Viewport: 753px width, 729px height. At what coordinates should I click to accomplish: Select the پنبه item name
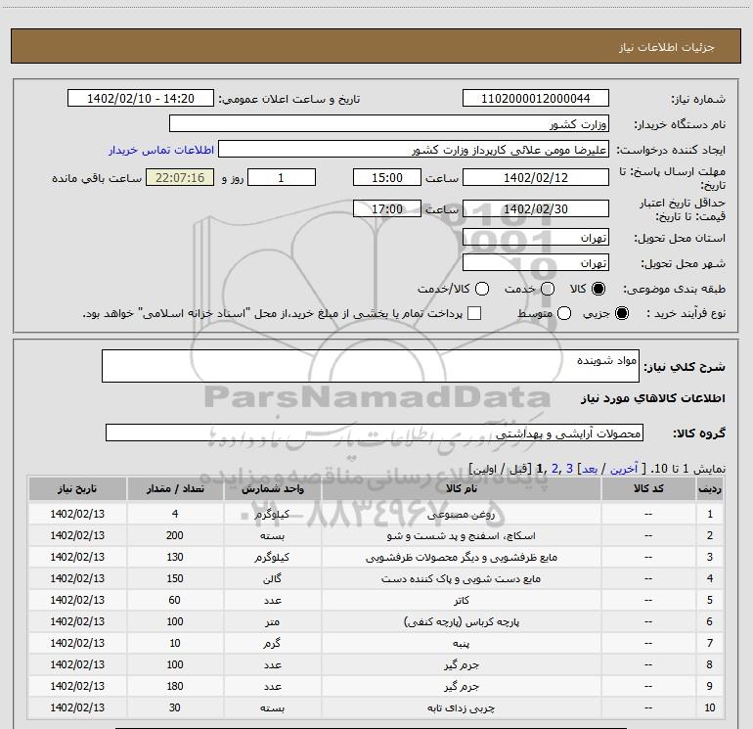click(x=461, y=643)
